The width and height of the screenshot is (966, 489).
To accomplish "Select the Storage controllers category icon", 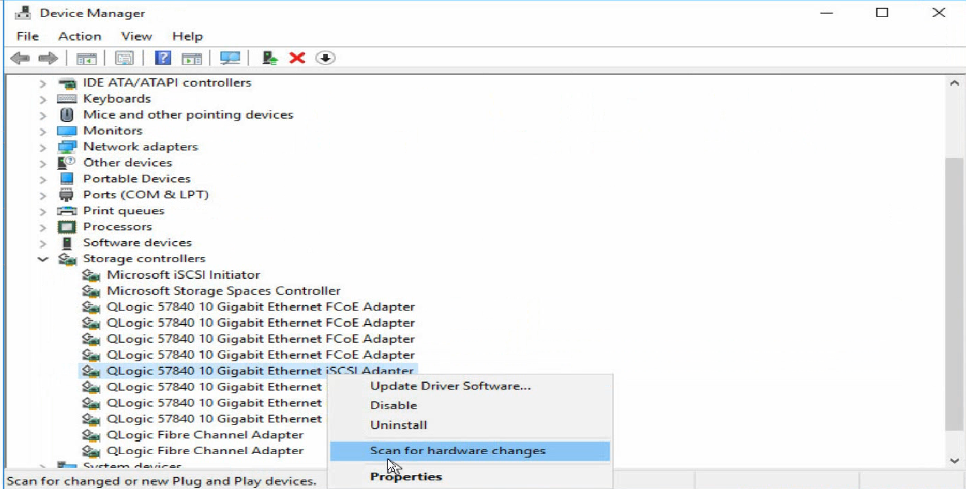I will coord(67,259).
